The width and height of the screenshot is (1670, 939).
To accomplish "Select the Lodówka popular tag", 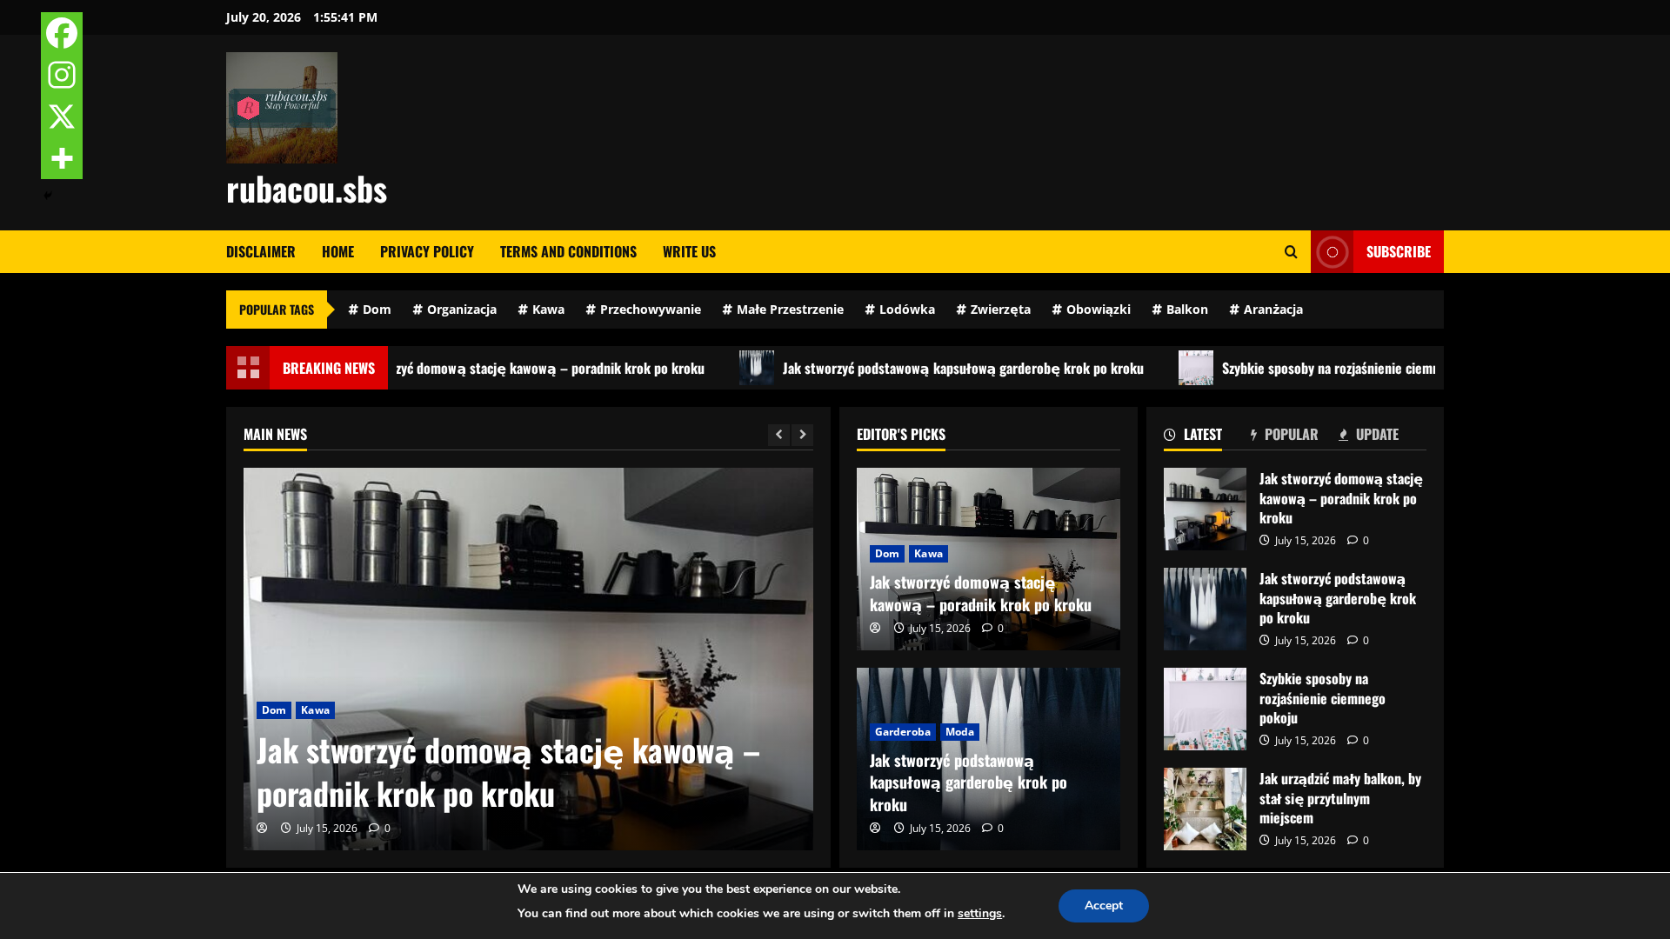I will (900, 310).
